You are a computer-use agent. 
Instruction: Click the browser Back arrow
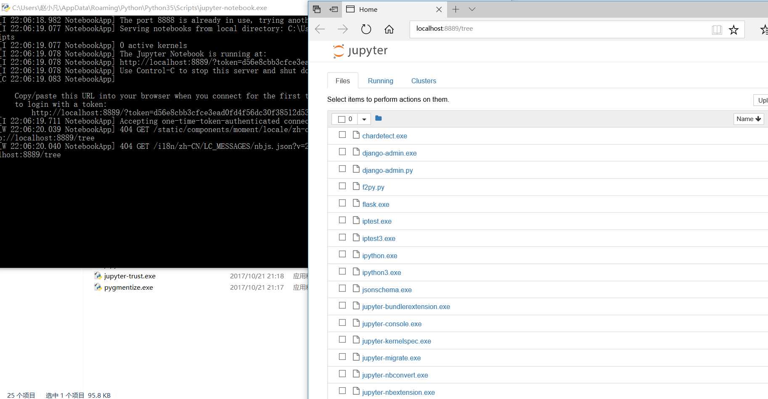click(x=320, y=29)
